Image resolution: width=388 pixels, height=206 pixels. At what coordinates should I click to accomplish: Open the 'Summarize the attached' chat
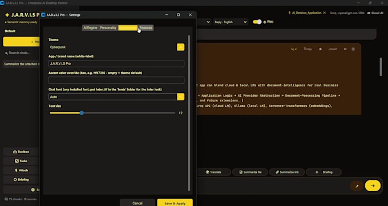click(22, 64)
